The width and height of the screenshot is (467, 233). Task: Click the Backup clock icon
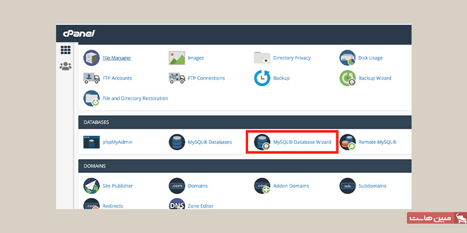(262, 77)
